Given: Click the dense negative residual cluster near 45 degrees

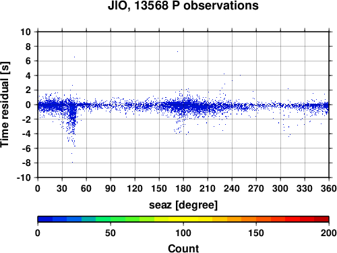Looking at the screenshot, I should [73, 119].
